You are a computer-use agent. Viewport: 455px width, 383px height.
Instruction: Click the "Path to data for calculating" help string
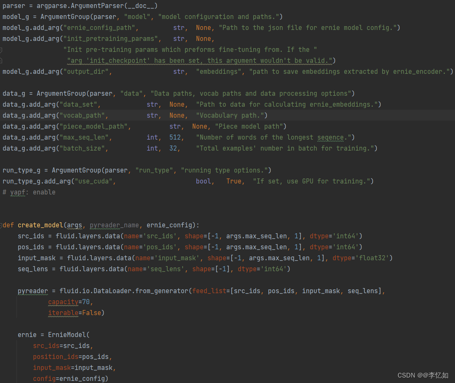pos(287,105)
